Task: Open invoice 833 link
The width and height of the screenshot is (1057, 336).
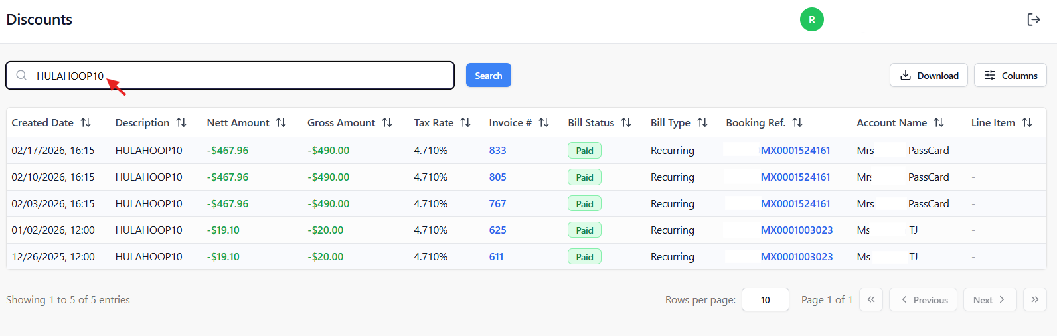Action: pyautogui.click(x=498, y=150)
